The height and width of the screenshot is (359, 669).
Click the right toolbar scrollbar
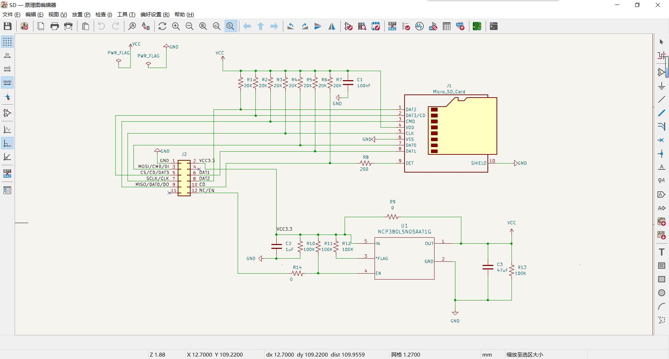tap(667, 67)
